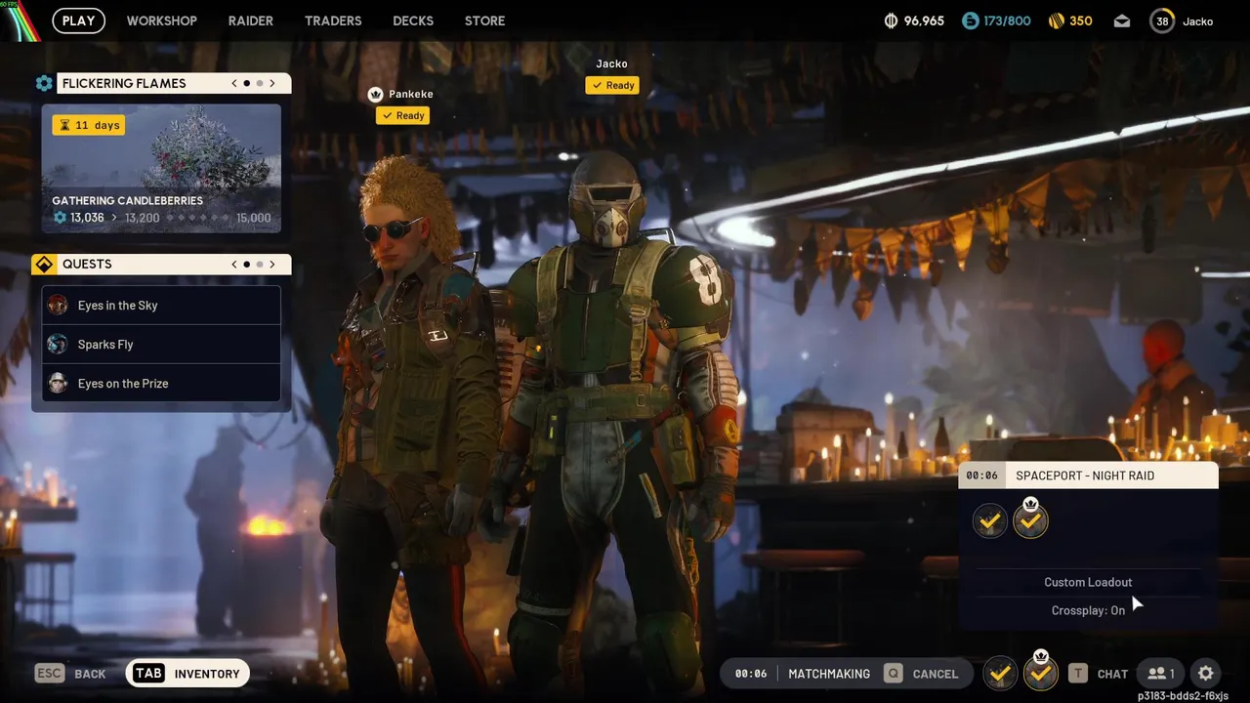Go to previous Flickering Flames page arrow

click(x=234, y=83)
